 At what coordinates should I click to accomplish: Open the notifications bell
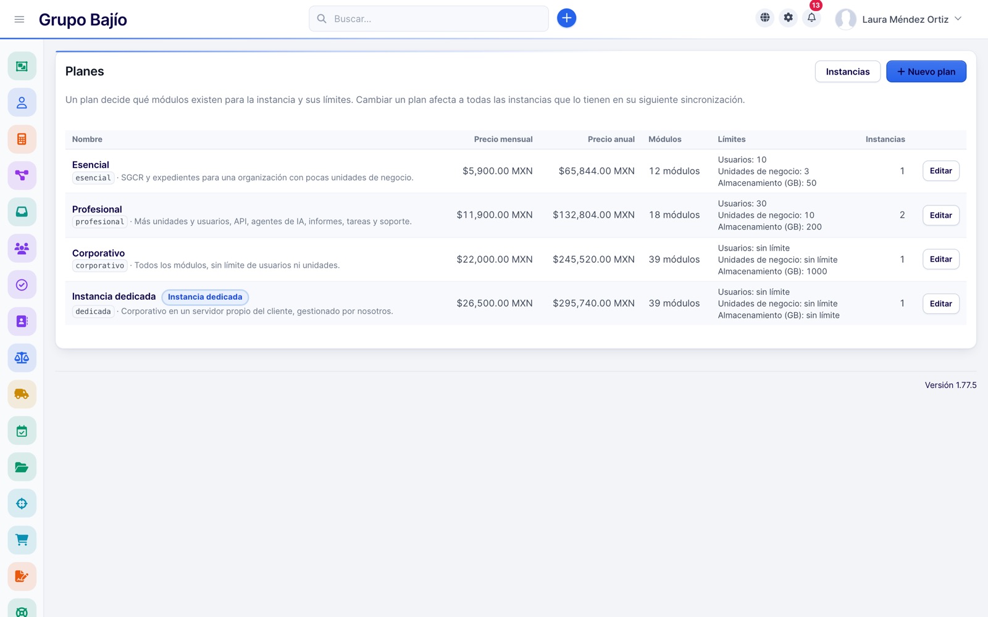click(x=811, y=18)
